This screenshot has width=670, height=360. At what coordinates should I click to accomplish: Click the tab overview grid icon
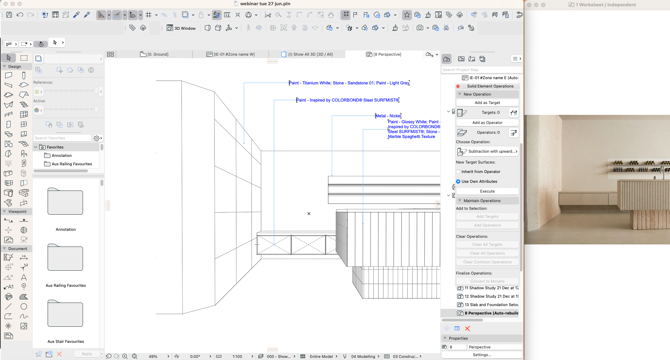click(110, 54)
